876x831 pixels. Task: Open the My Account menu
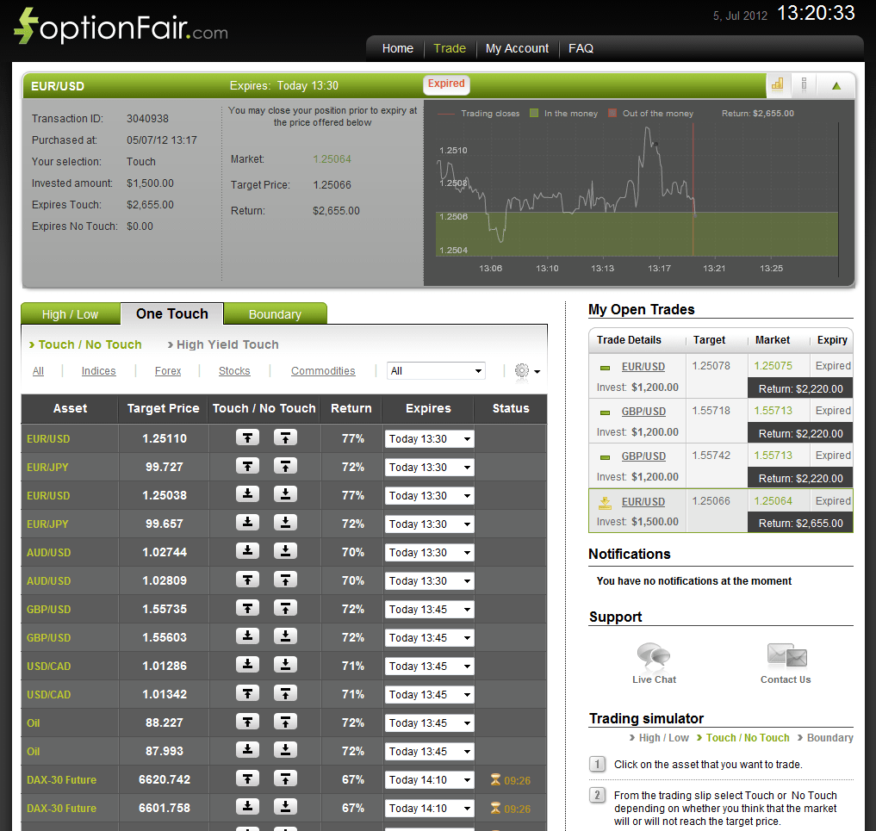[517, 49]
